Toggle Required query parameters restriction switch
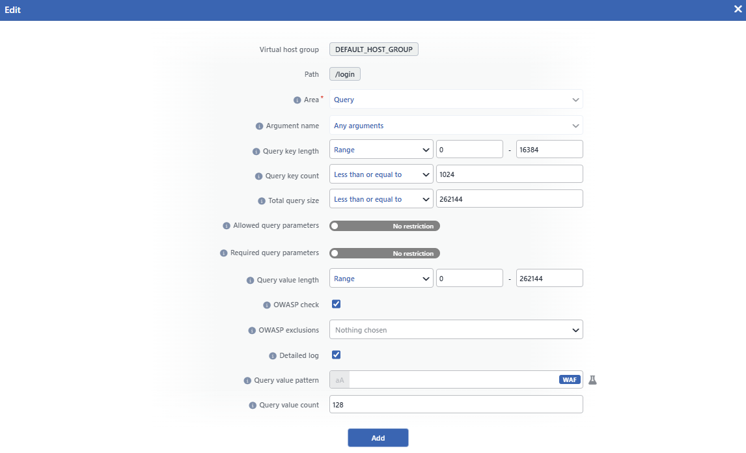 pyautogui.click(x=385, y=254)
